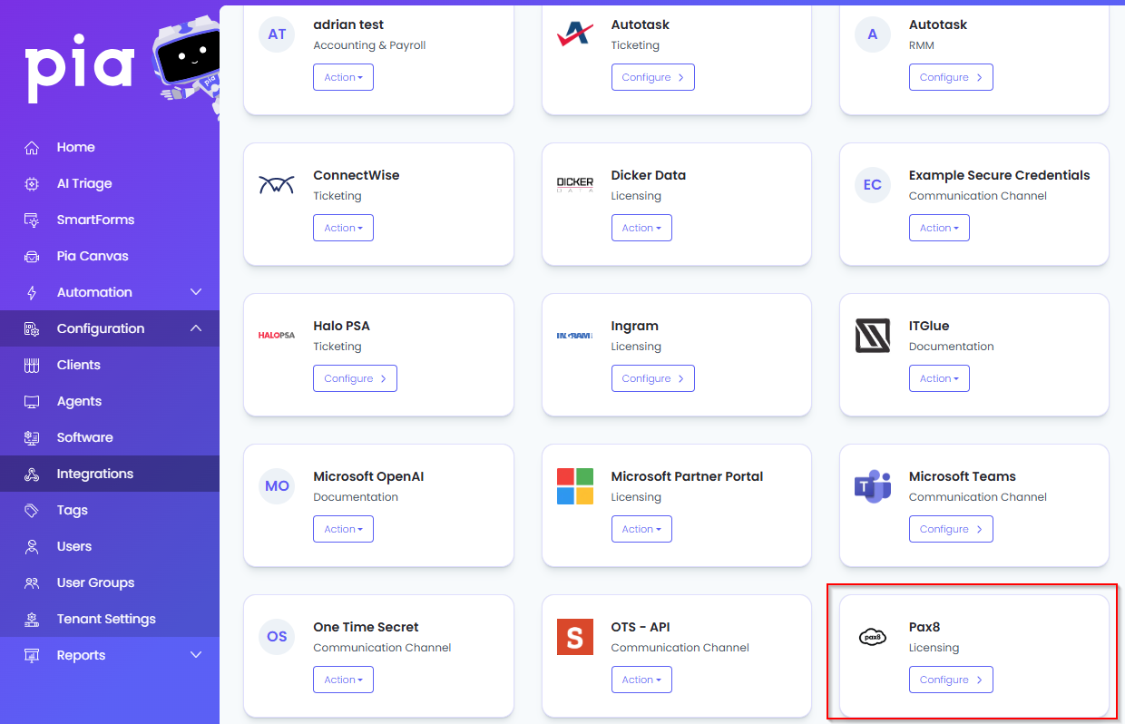
Task: Go to Home in sidebar
Action: (110, 147)
